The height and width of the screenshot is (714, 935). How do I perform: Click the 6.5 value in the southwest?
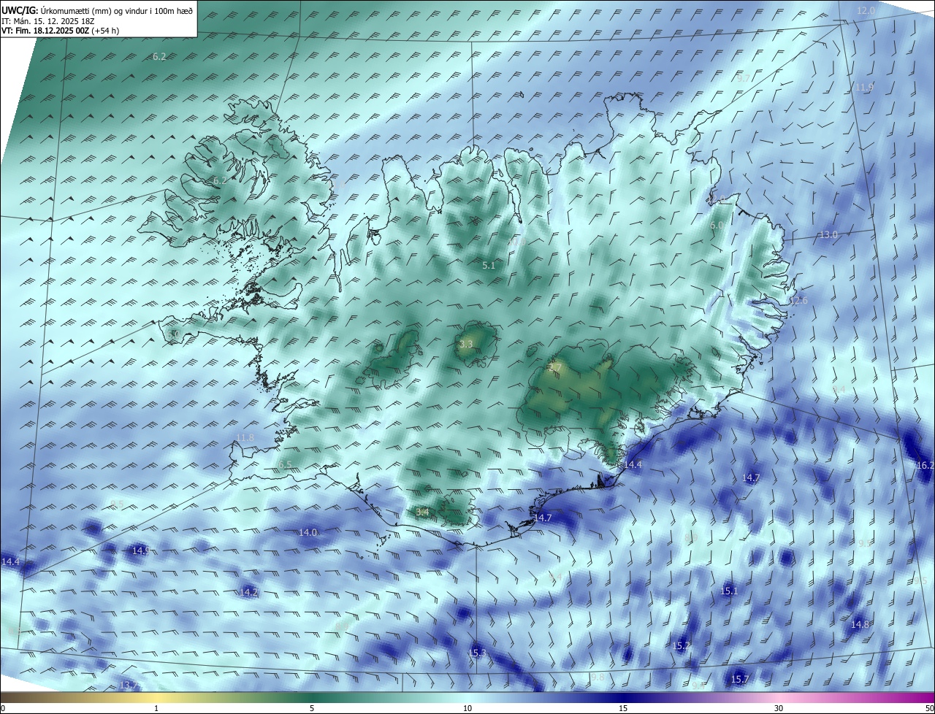285,464
